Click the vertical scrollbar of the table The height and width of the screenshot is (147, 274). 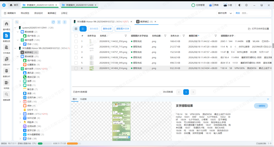pos(273,46)
